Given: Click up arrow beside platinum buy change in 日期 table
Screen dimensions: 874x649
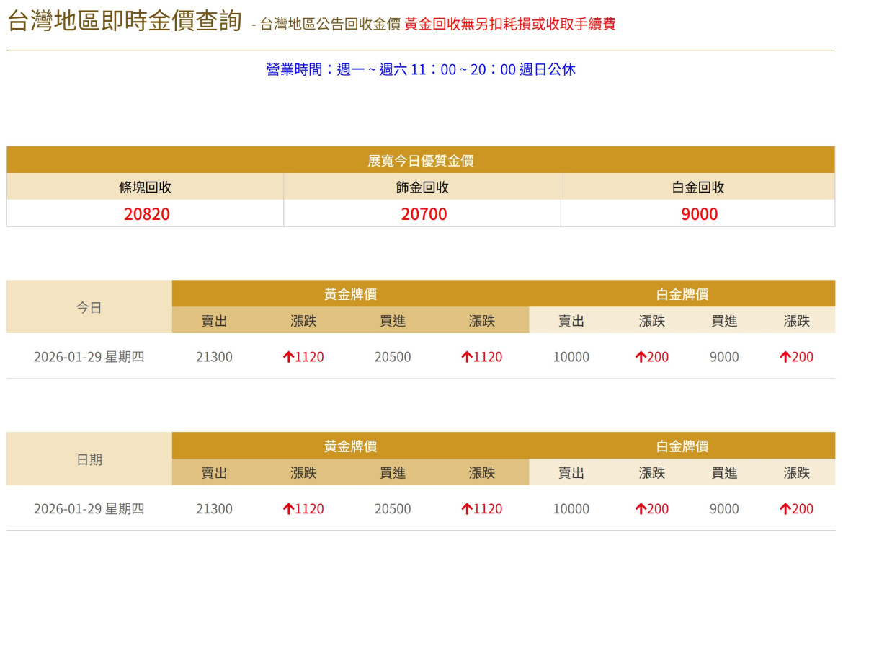Looking at the screenshot, I should pos(785,509).
